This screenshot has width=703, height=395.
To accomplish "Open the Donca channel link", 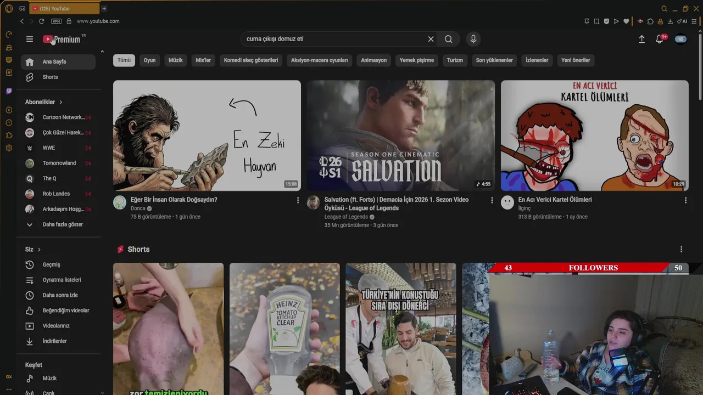I will (138, 208).
